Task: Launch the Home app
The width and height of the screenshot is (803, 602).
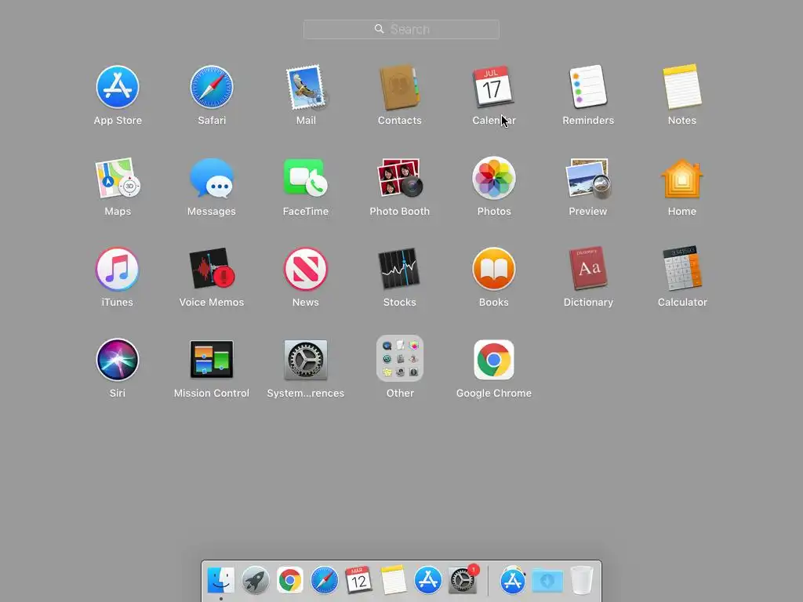Action: tap(682, 178)
